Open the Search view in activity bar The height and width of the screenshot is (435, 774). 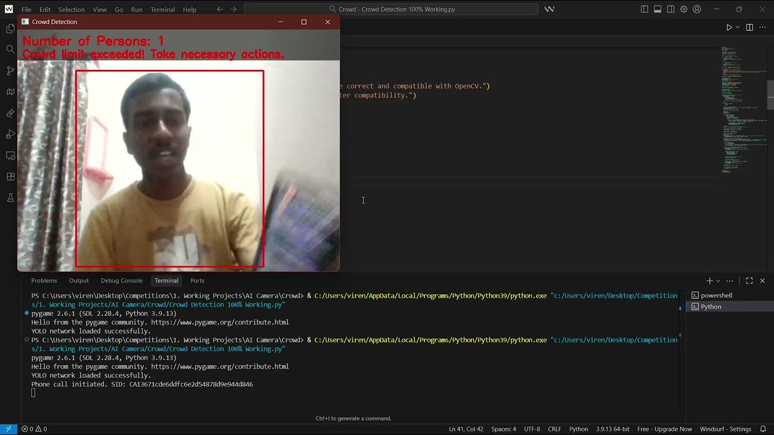coord(10,50)
